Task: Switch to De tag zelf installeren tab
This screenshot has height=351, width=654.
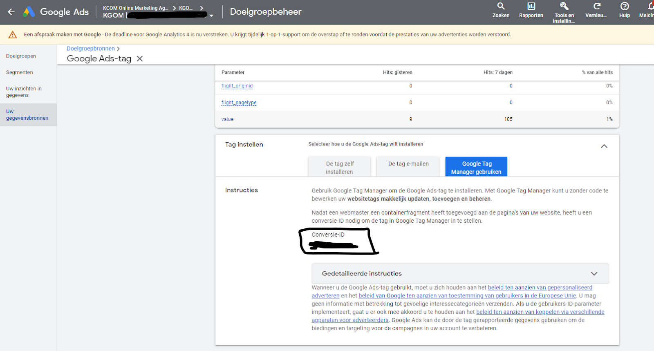Action: [x=339, y=167]
